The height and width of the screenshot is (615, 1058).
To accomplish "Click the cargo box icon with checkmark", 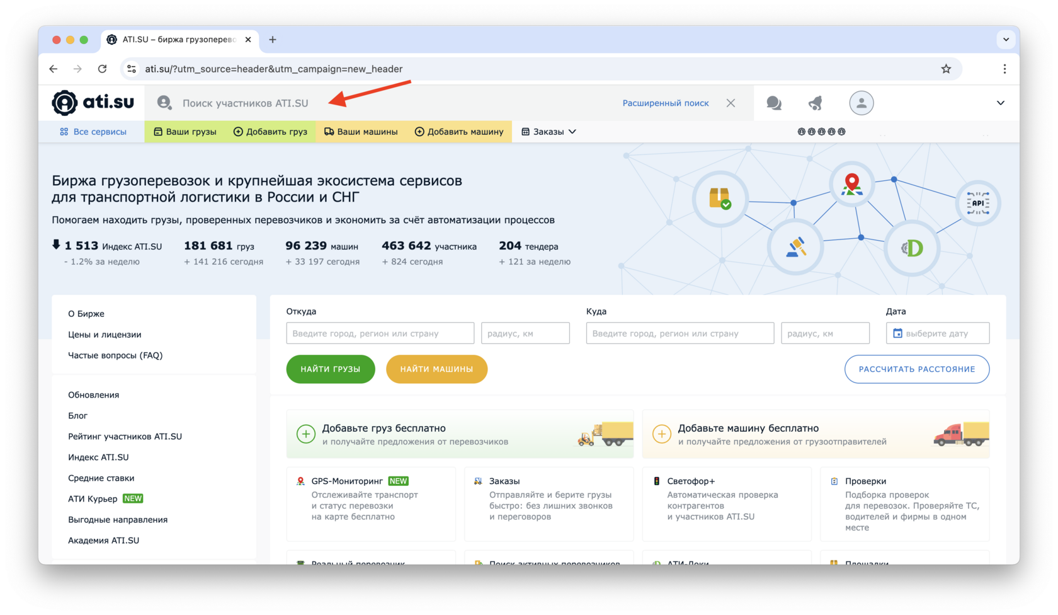I will [720, 198].
